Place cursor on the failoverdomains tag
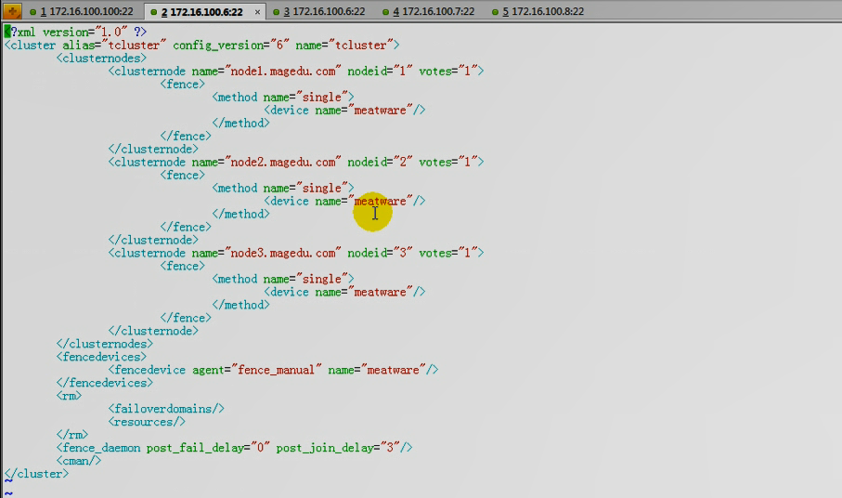Image resolution: width=842 pixels, height=498 pixels. click(167, 409)
